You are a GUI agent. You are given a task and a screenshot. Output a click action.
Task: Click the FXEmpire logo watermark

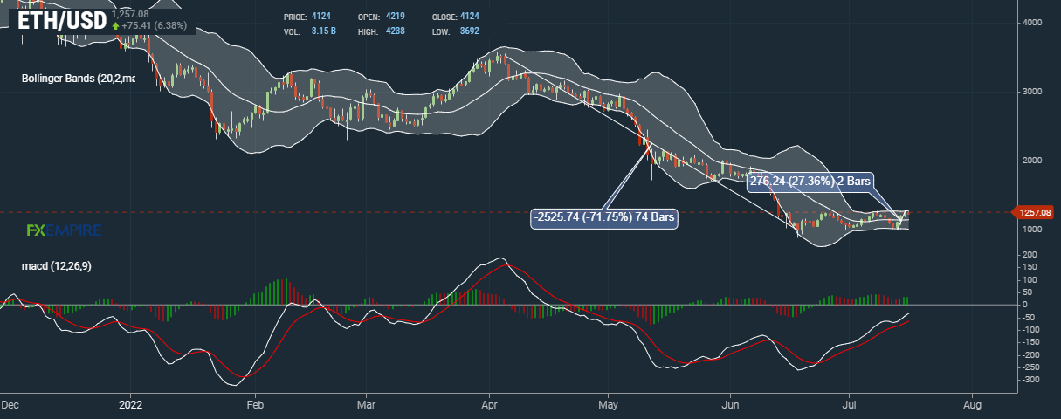64,230
